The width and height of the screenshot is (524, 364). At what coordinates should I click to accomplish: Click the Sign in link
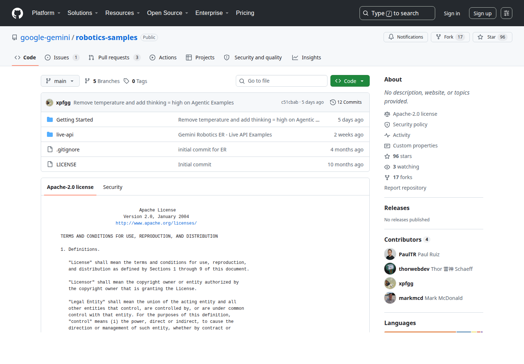452,13
